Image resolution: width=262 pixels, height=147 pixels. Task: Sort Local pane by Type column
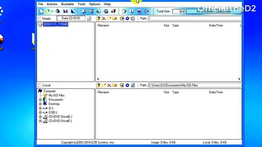point(176,92)
